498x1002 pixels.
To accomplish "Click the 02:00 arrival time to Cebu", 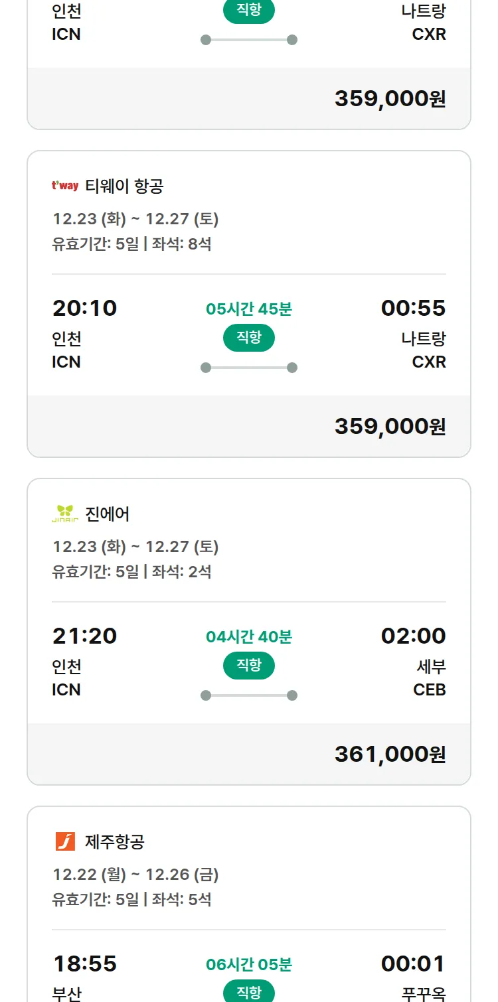I will tap(413, 636).
